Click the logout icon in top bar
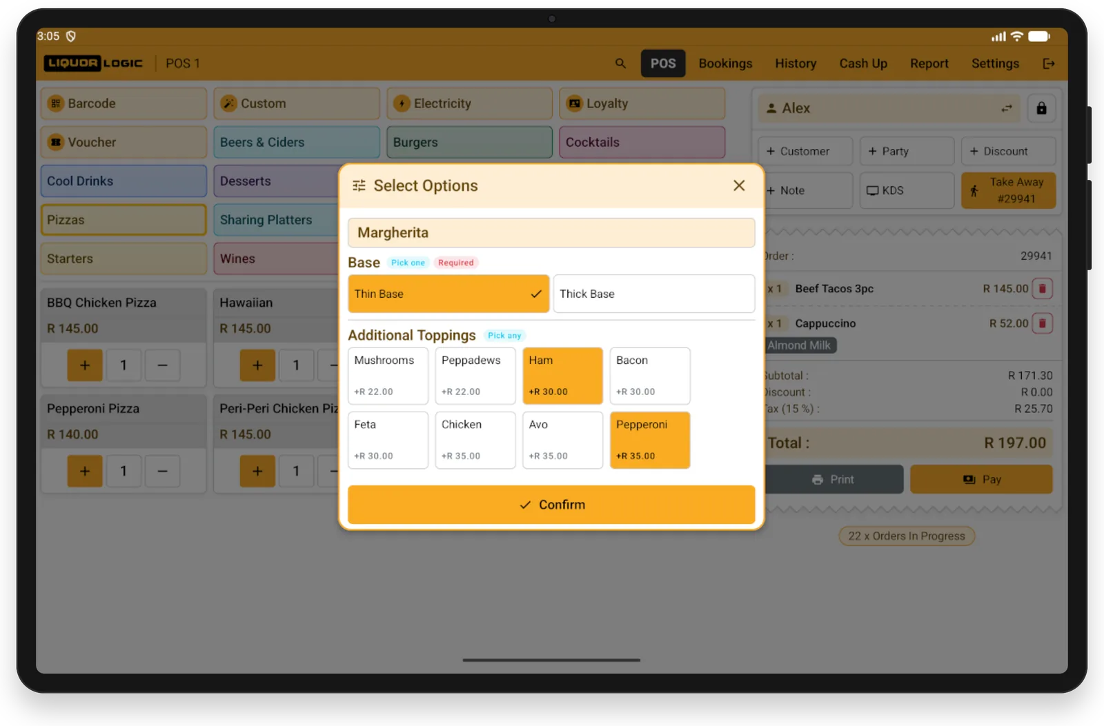This screenshot has width=1104, height=726. coord(1048,63)
